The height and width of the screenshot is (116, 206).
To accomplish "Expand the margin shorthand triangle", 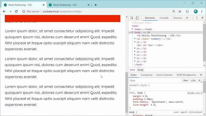I will coord(144,96).
